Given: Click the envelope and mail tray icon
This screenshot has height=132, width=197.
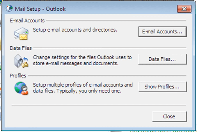Looking at the screenshot, I should (x=21, y=34).
